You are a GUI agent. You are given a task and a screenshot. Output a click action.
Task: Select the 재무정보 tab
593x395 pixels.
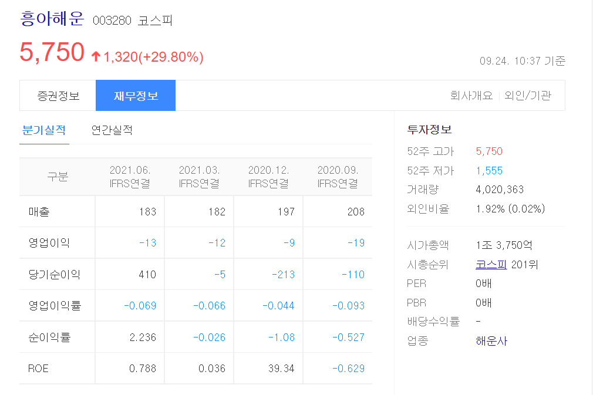coord(136,96)
